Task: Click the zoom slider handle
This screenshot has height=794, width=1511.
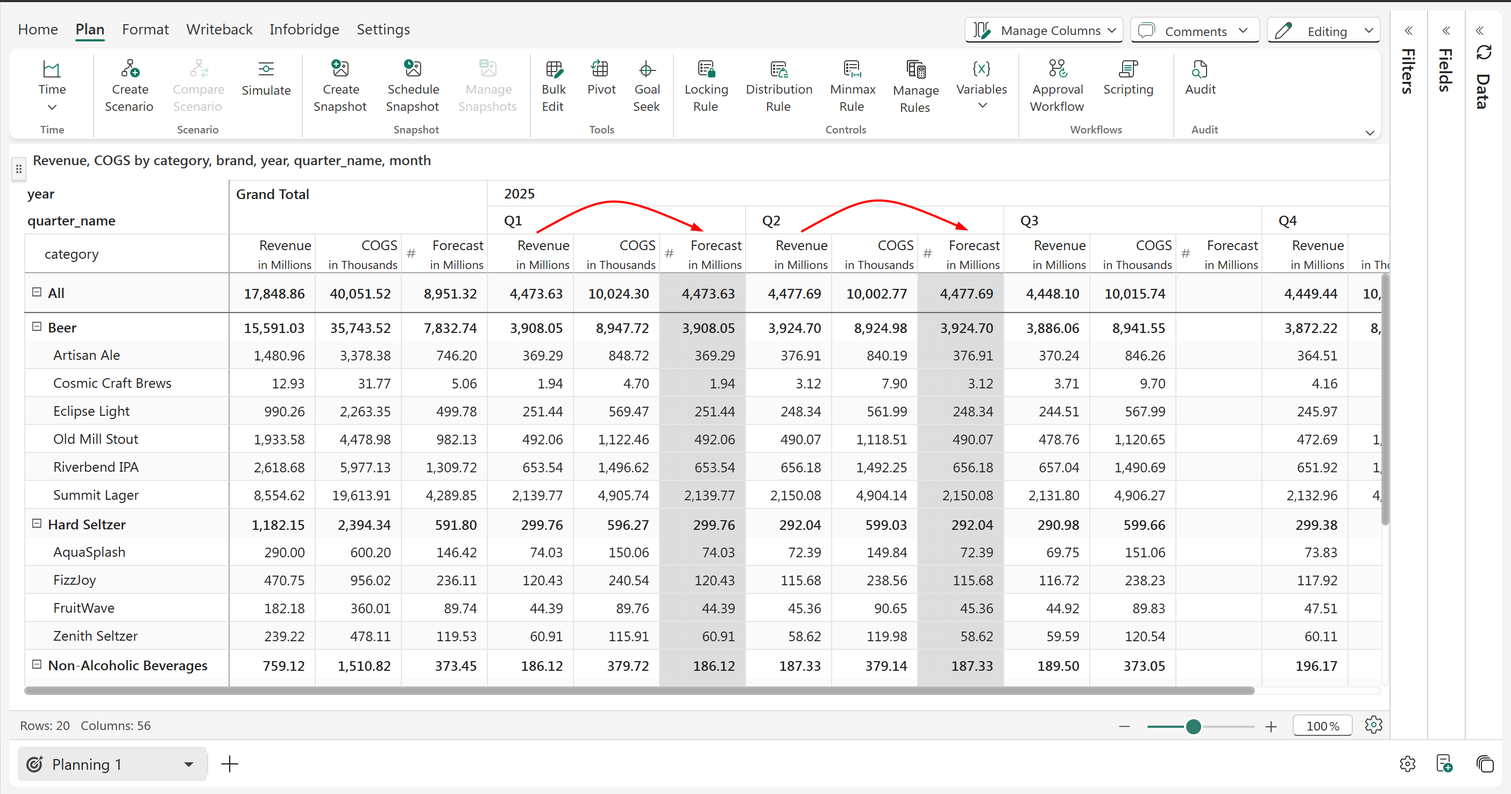Action: [1193, 727]
